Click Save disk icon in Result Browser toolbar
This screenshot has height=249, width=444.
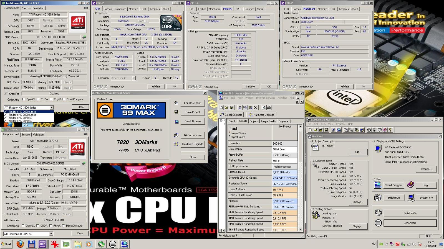point(232,107)
